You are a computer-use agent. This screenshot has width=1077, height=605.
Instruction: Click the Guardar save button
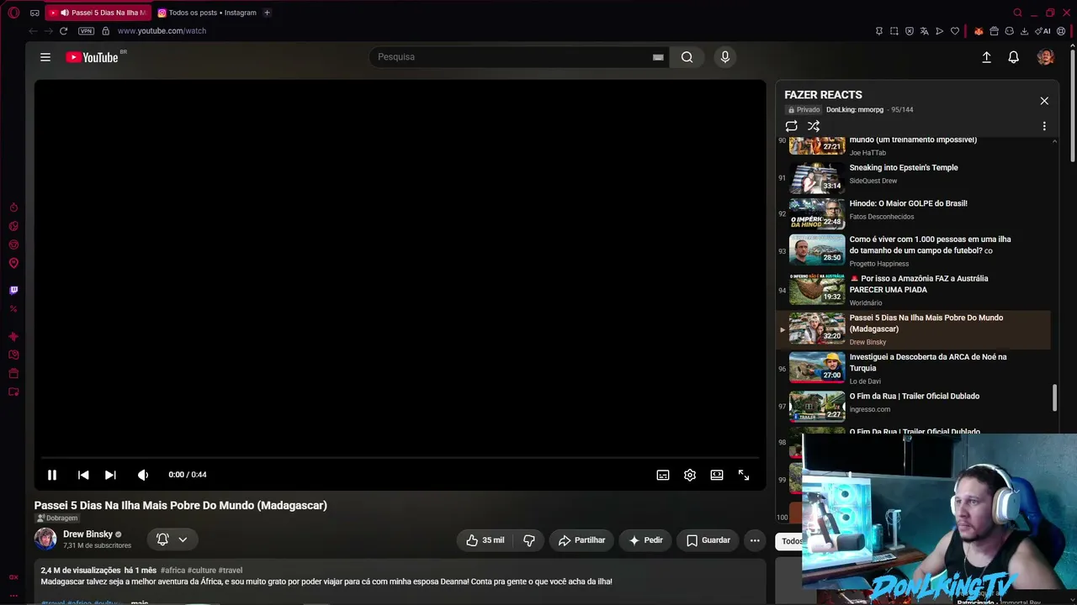(708, 540)
